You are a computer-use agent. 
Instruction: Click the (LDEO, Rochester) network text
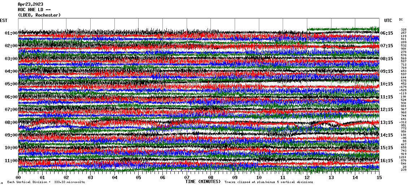(39, 15)
